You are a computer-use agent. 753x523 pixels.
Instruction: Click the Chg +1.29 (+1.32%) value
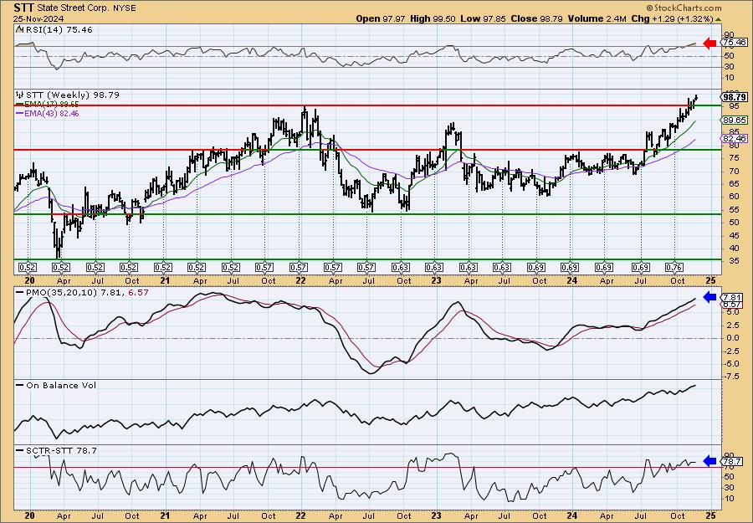[673, 18]
